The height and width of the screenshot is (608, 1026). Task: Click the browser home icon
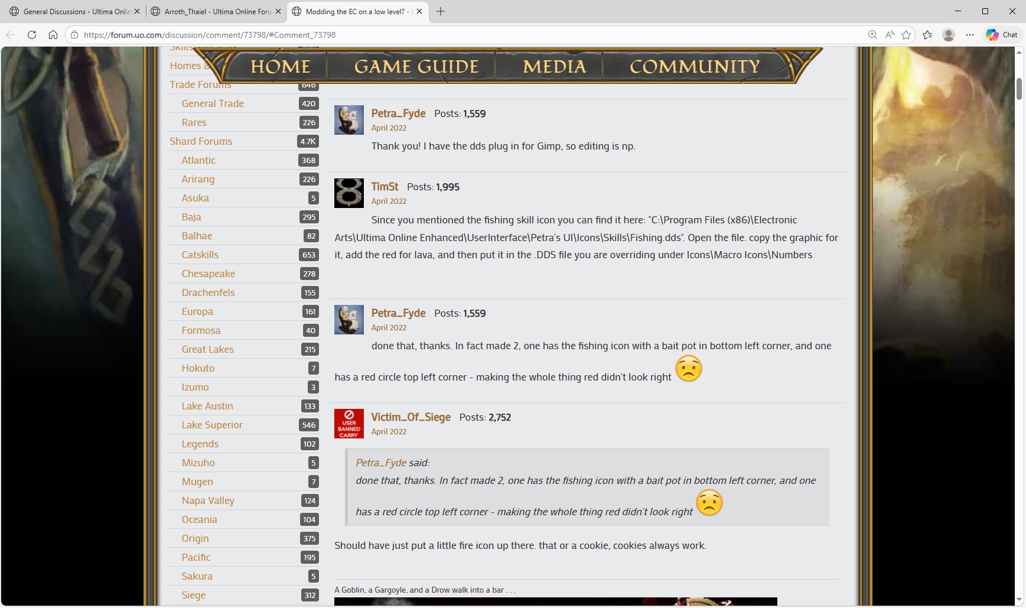(x=53, y=35)
